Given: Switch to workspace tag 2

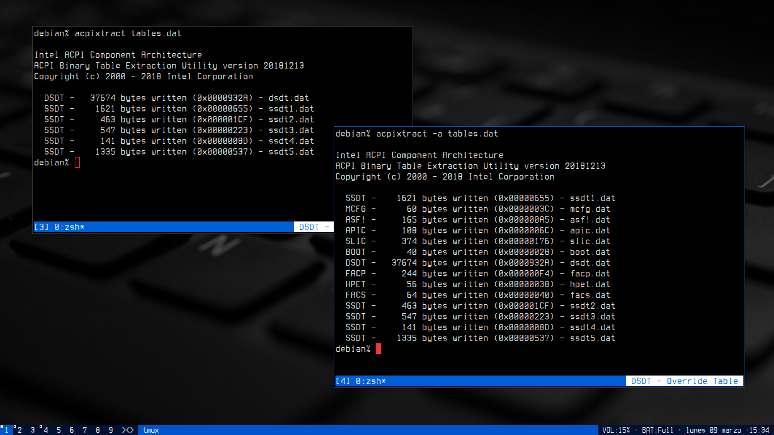Looking at the screenshot, I should (19, 430).
